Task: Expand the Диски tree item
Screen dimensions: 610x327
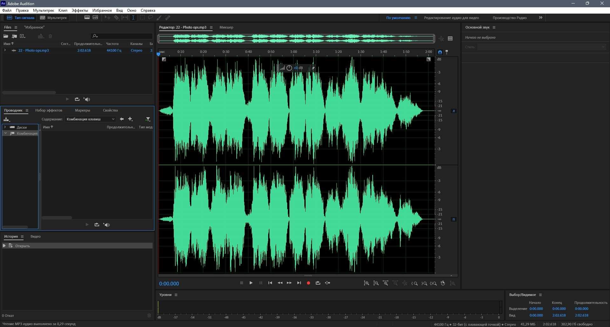Action: point(5,127)
